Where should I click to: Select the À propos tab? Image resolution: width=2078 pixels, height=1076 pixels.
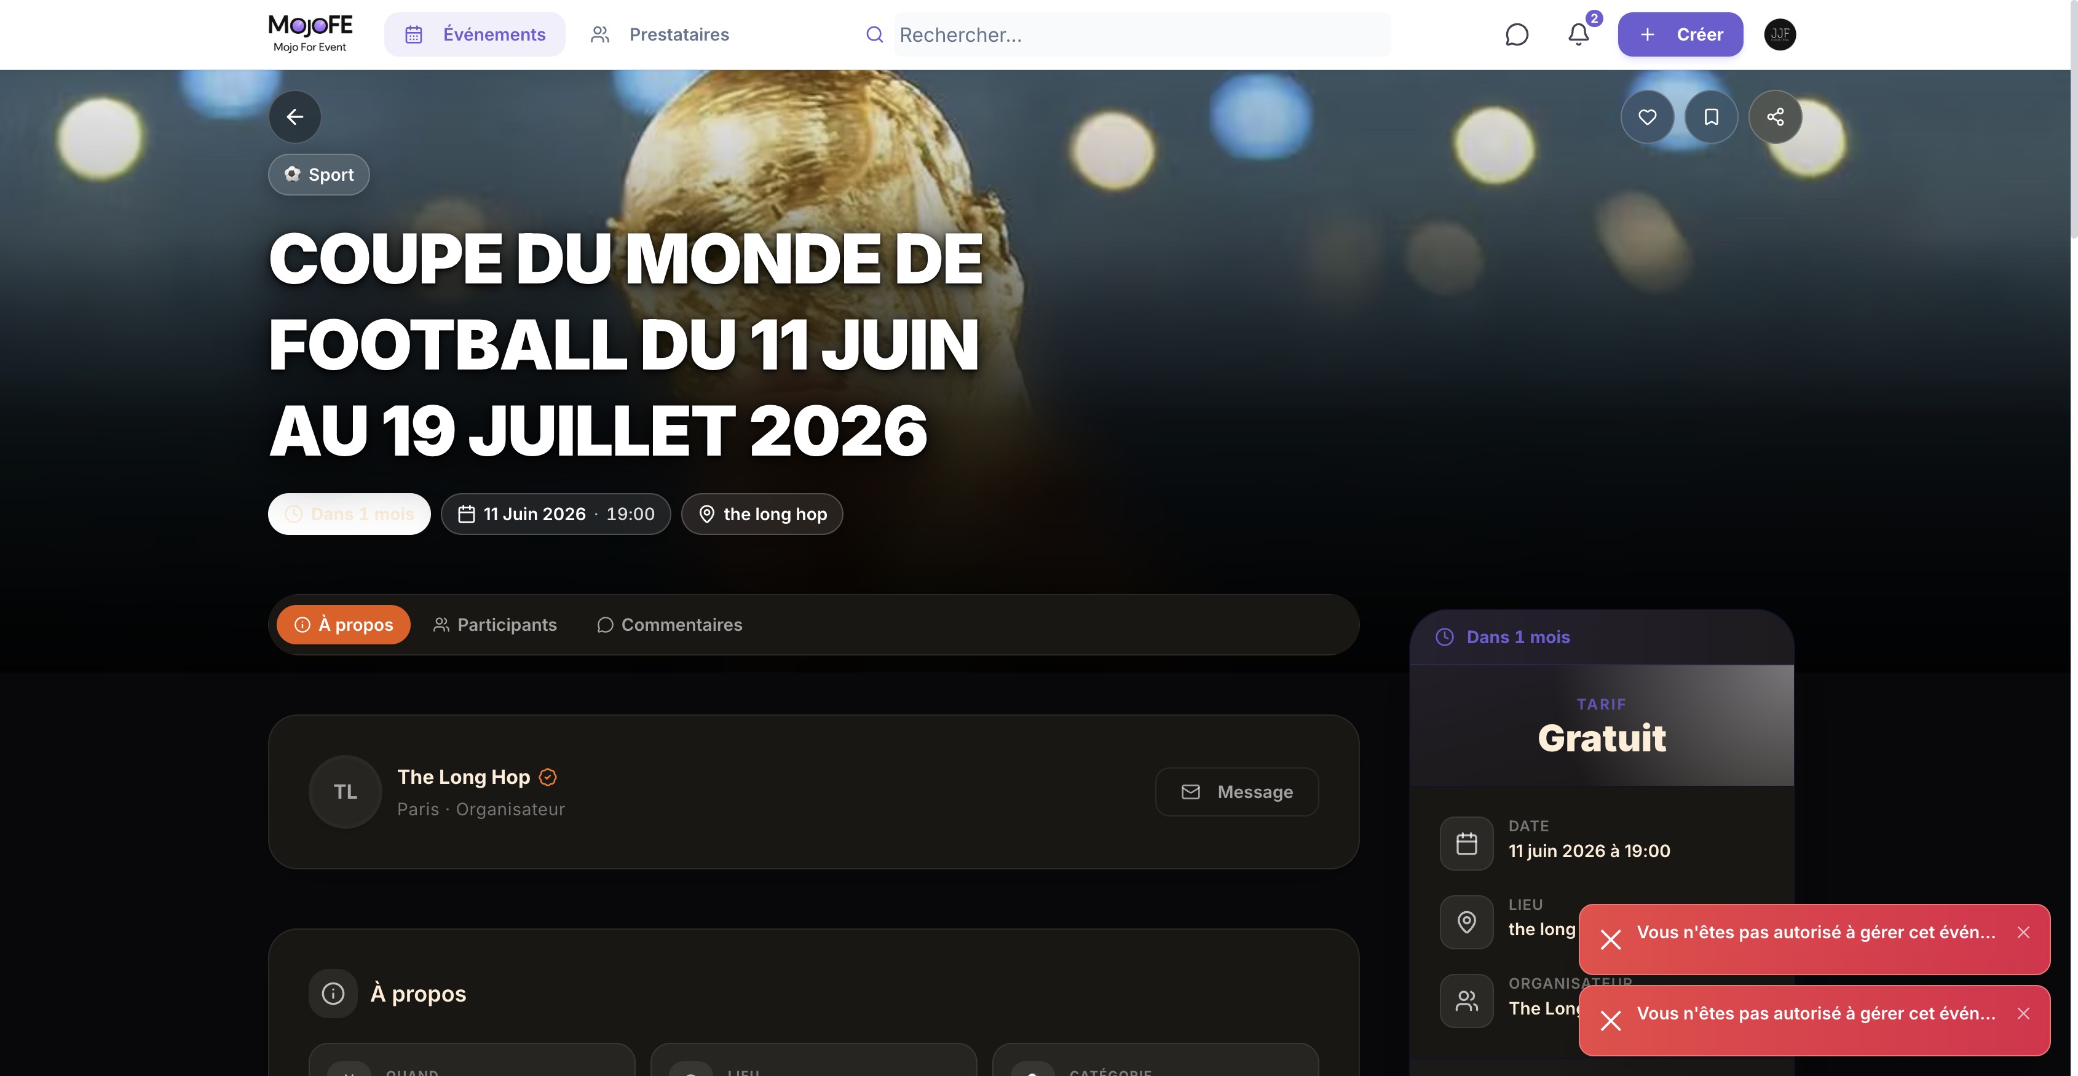(344, 625)
